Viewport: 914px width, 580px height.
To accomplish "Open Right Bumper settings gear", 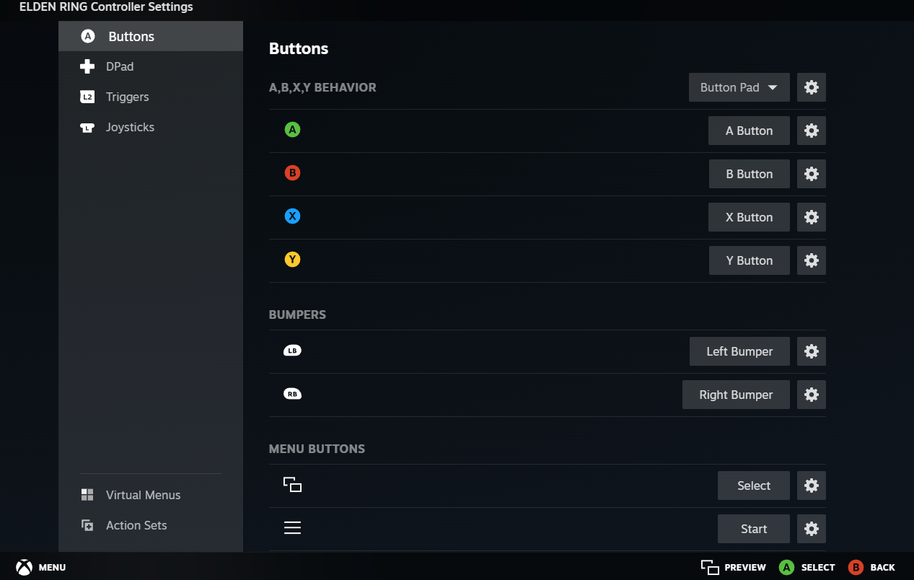I will (x=812, y=395).
